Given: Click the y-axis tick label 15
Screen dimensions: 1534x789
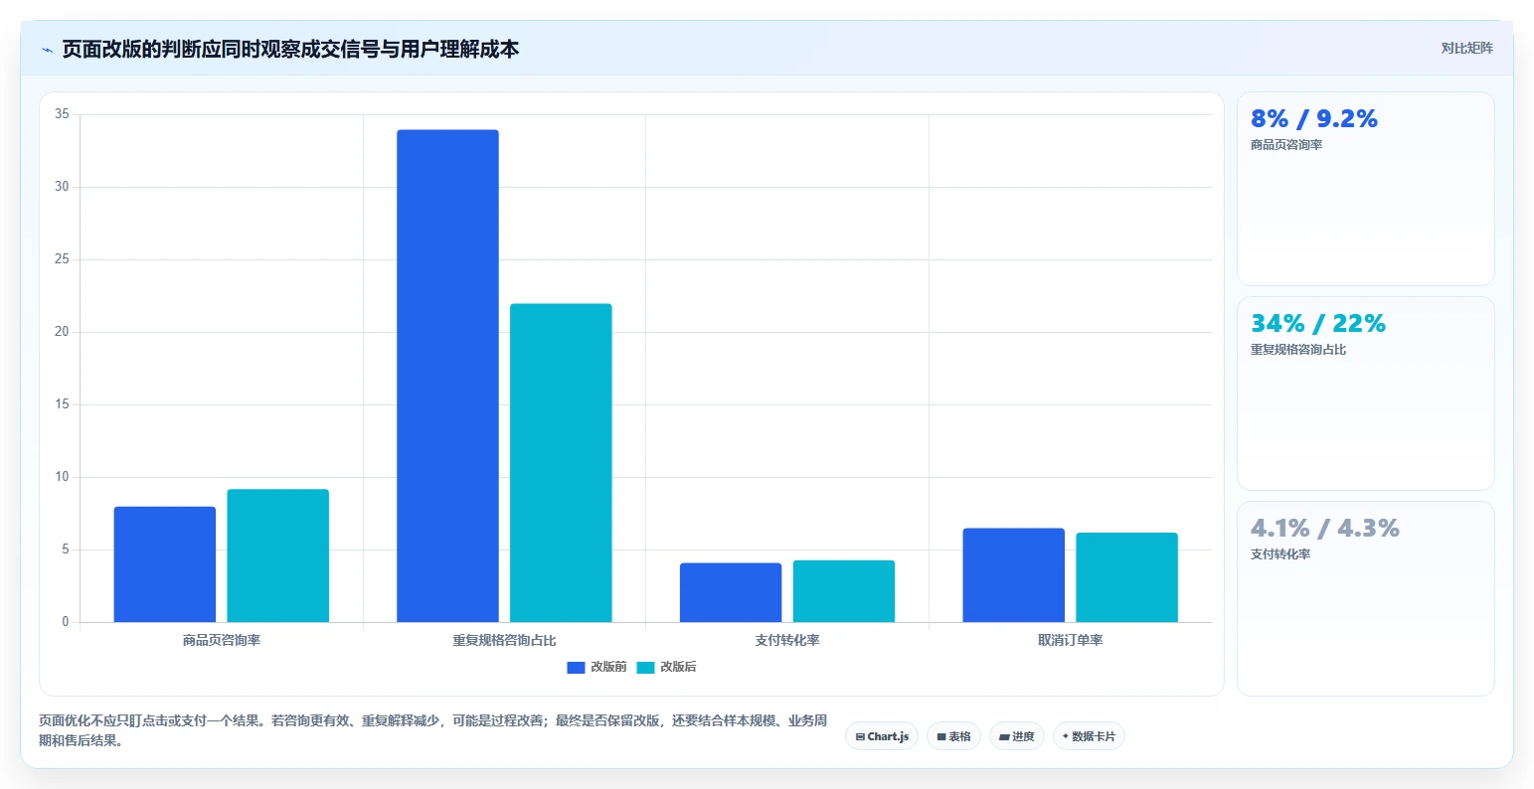Looking at the screenshot, I should (x=62, y=404).
